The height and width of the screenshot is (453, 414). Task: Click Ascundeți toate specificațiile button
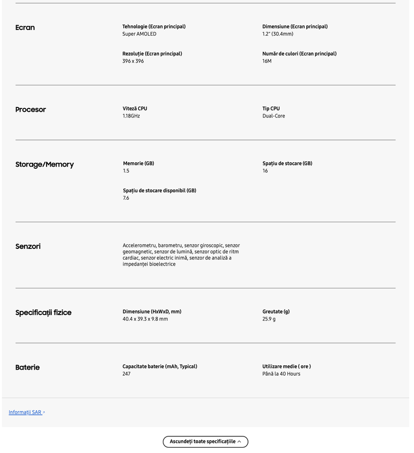pos(205,442)
